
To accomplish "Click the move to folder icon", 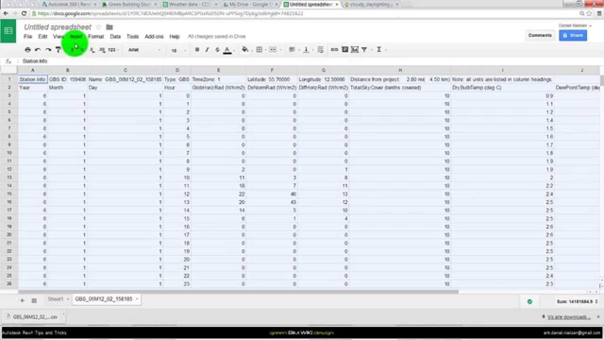I will click(109, 27).
